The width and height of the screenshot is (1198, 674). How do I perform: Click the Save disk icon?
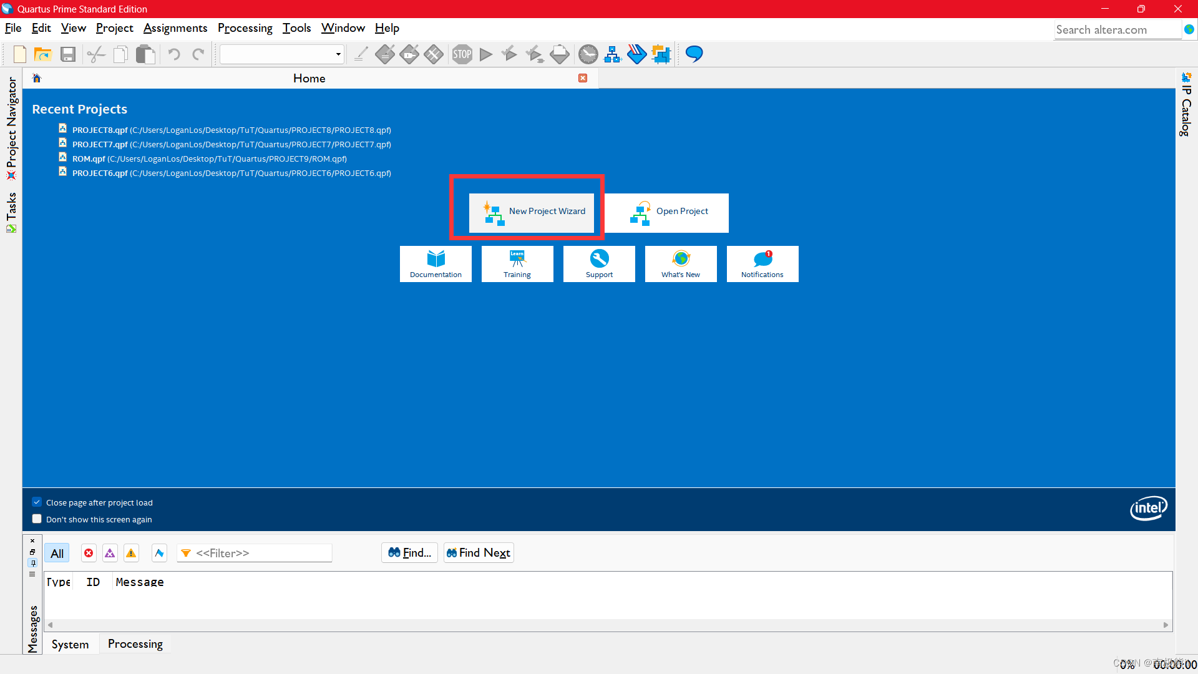tap(67, 55)
